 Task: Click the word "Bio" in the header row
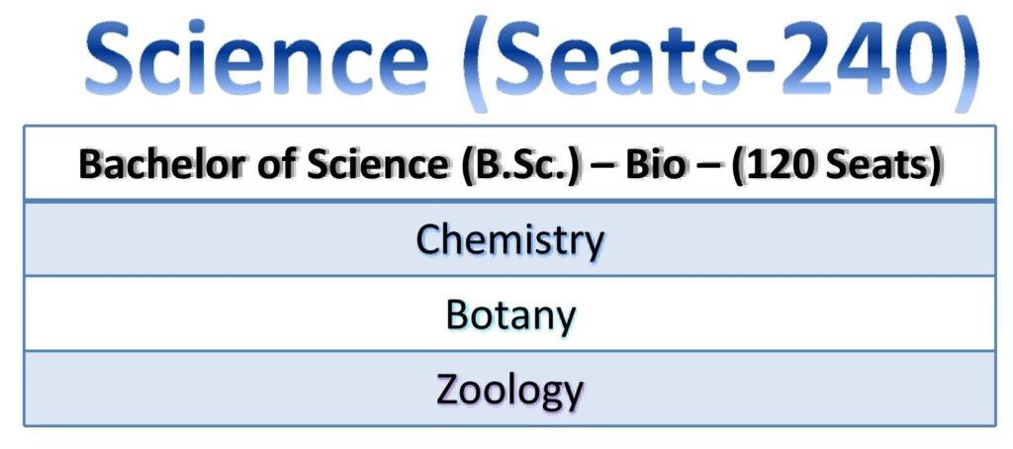[x=651, y=164]
